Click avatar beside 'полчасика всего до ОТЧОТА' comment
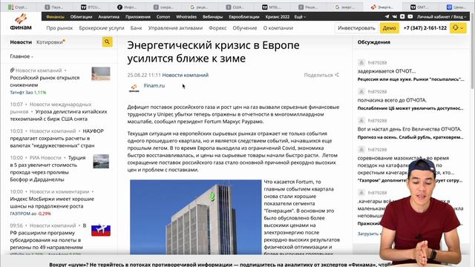Screen dimensions: 475x267 (x=361, y=91)
